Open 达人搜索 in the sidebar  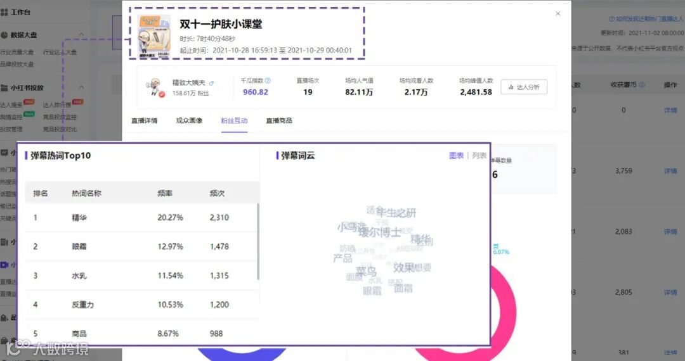click(x=11, y=104)
